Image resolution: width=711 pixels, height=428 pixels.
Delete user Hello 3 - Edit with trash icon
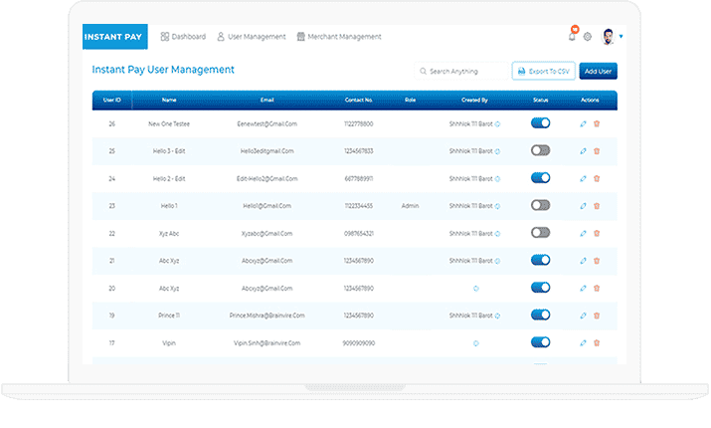[597, 150]
